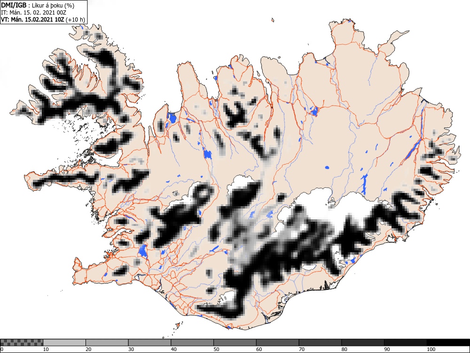Click the 50-60 legend swatch
The width and height of the screenshot is (470, 353).
pos(235,343)
